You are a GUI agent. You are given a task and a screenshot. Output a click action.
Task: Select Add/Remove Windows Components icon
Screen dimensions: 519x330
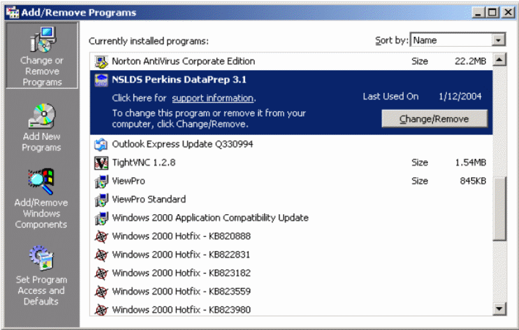pyautogui.click(x=42, y=182)
